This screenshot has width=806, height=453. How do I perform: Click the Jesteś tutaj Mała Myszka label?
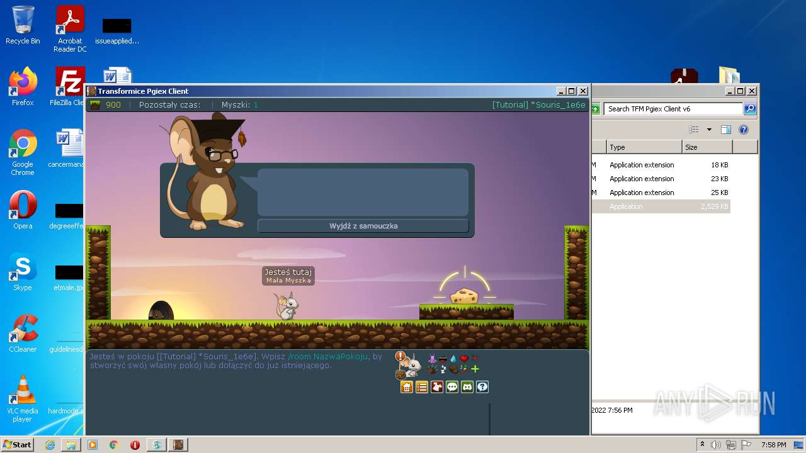pyautogui.click(x=288, y=276)
